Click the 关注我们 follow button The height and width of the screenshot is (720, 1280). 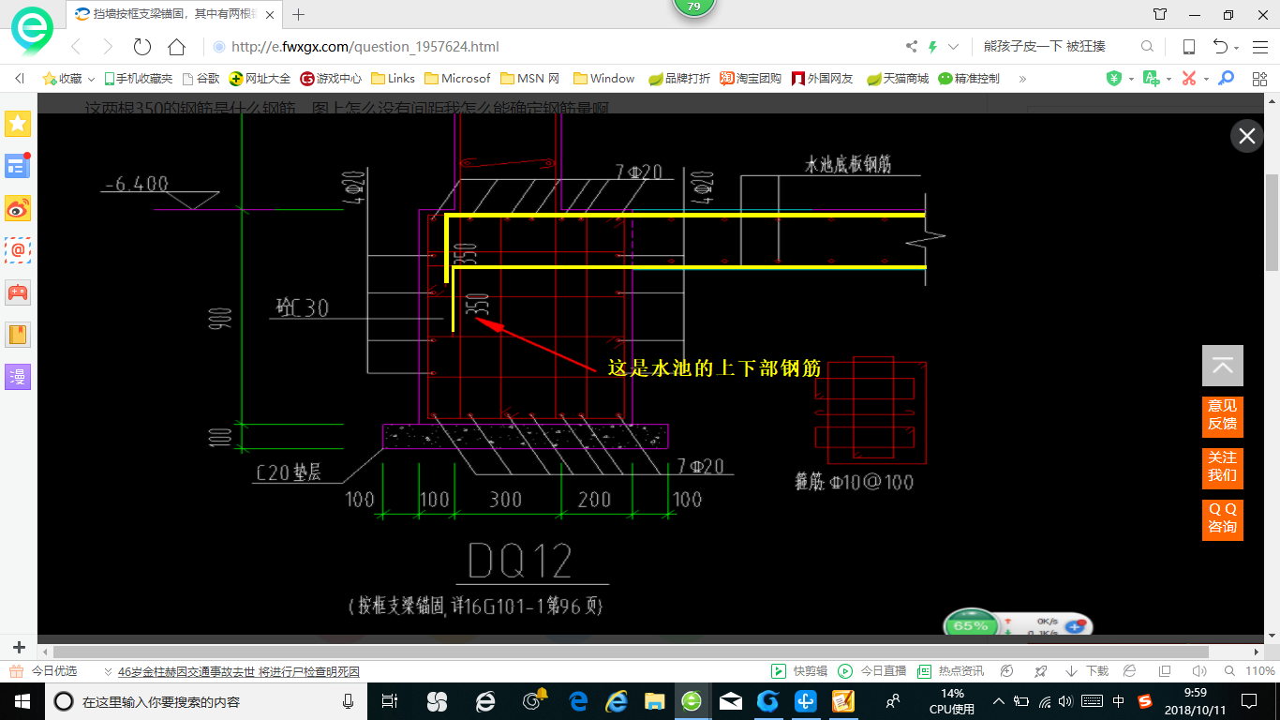(1223, 467)
